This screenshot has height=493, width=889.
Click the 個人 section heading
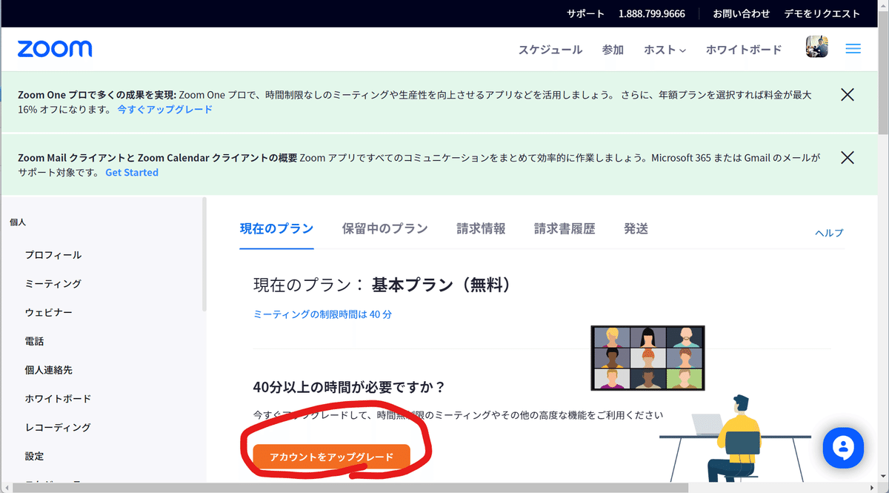pyautogui.click(x=18, y=222)
